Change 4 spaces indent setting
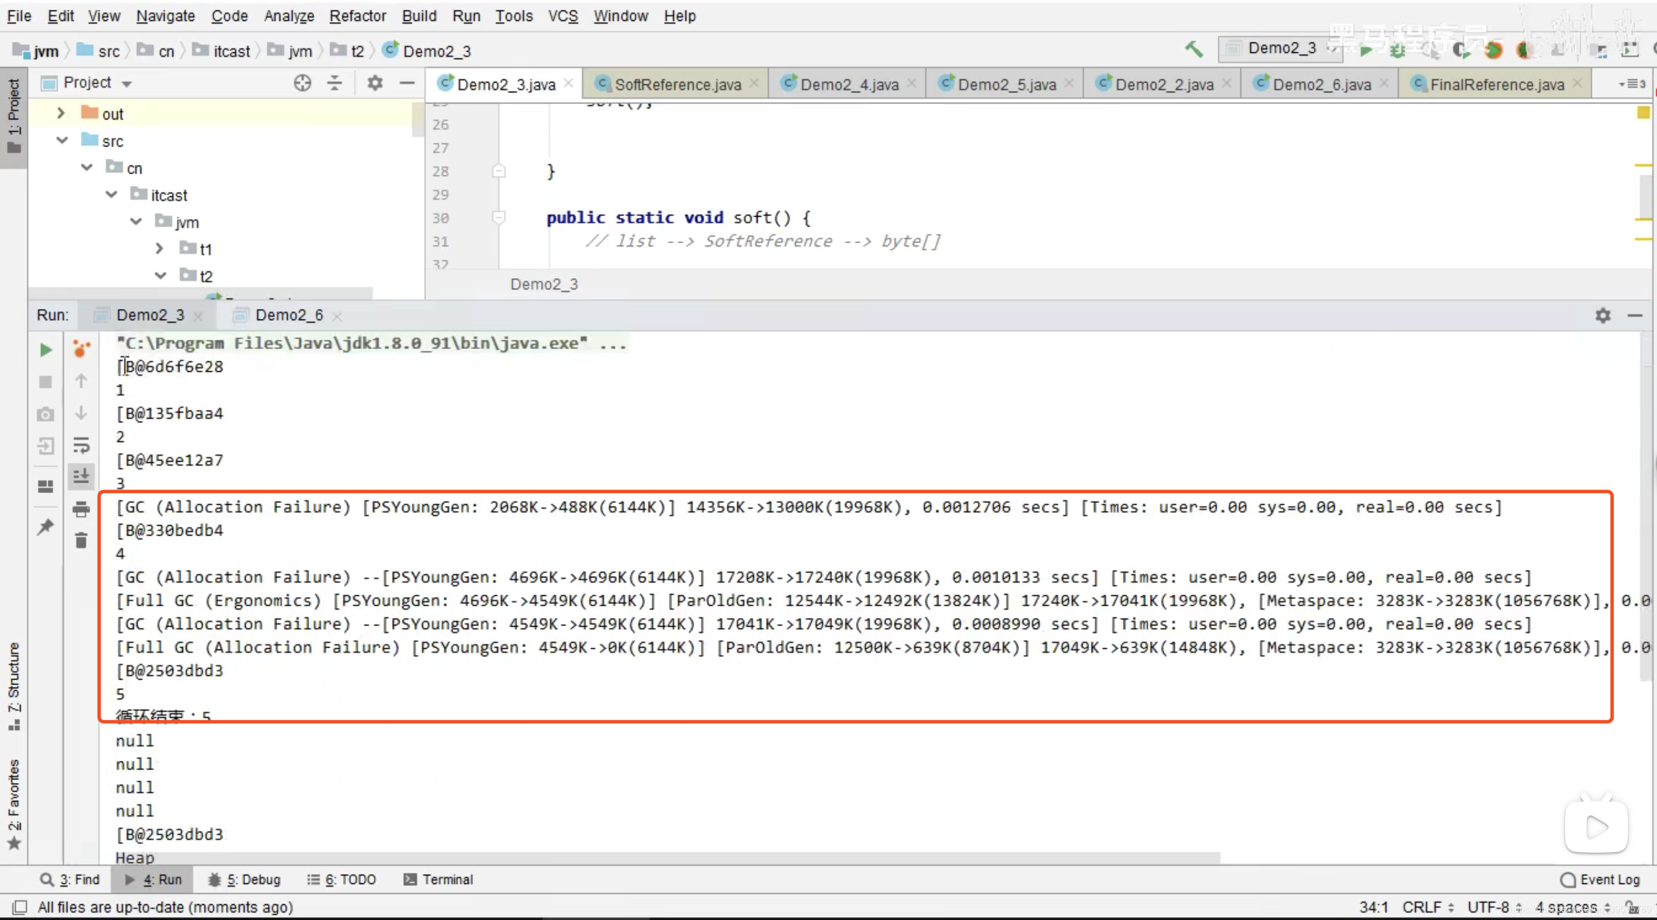 pyautogui.click(x=1572, y=907)
